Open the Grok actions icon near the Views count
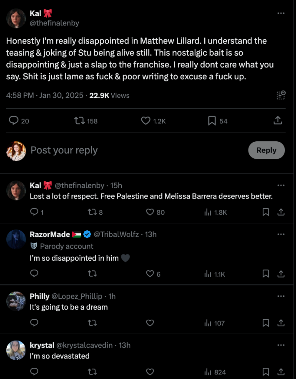 coord(281,95)
